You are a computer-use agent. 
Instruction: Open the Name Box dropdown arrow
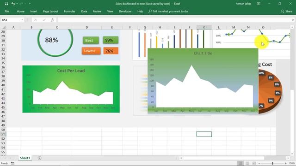22,20
